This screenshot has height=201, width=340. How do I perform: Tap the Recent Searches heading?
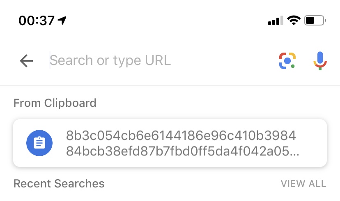[x=59, y=183]
